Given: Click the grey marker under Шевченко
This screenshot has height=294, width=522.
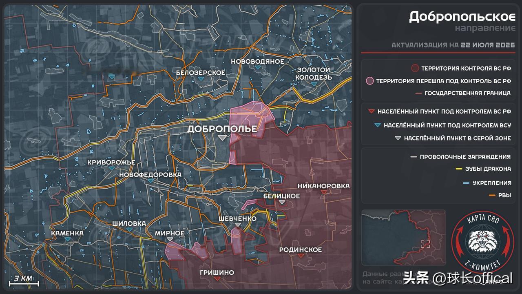Looking at the screenshot, I should [x=238, y=225].
